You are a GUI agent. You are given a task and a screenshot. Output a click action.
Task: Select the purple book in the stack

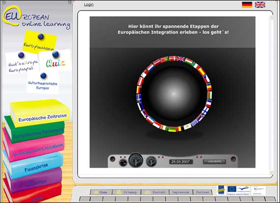click(x=34, y=180)
